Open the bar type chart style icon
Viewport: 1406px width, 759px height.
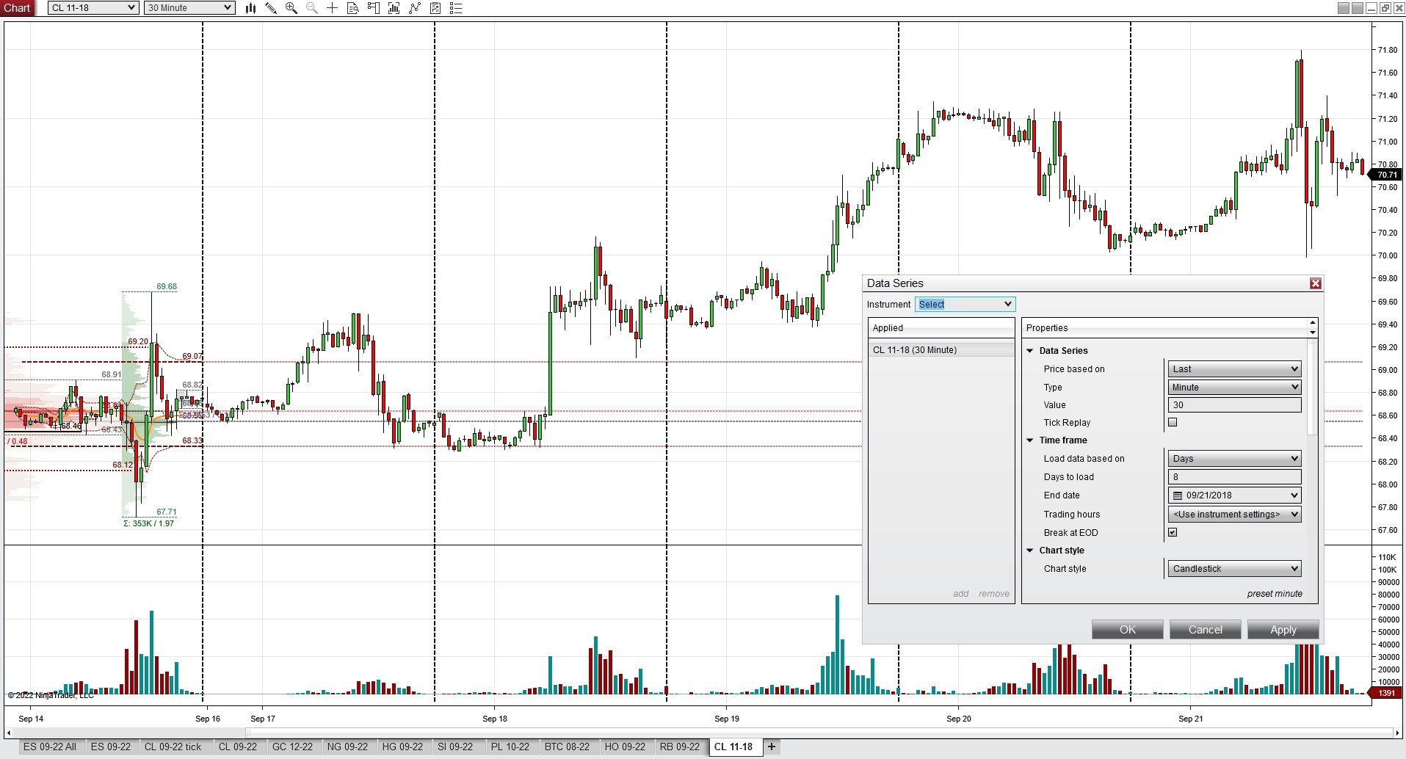tap(250, 8)
